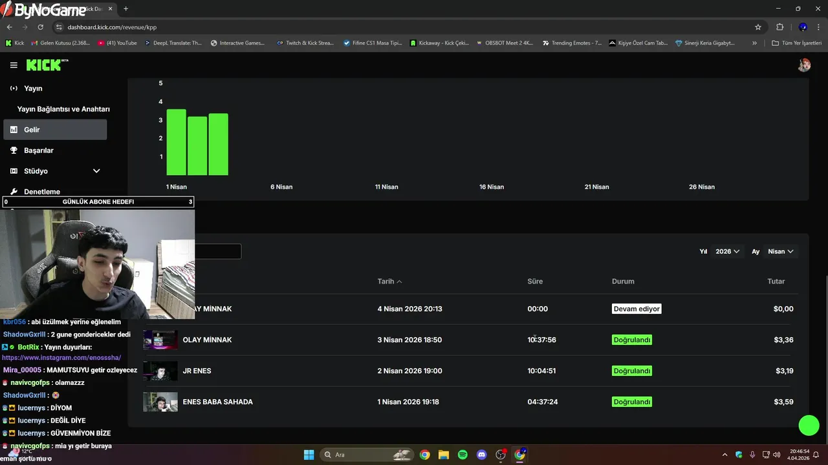Screen dimensions: 828x465
Task: Open the Trending Emotes bookmark
Action: pos(572,43)
